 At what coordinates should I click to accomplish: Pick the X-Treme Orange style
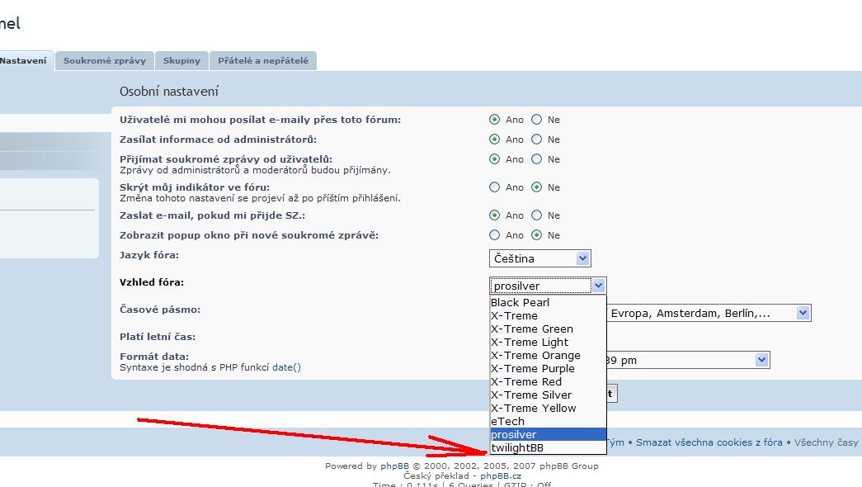coord(535,356)
